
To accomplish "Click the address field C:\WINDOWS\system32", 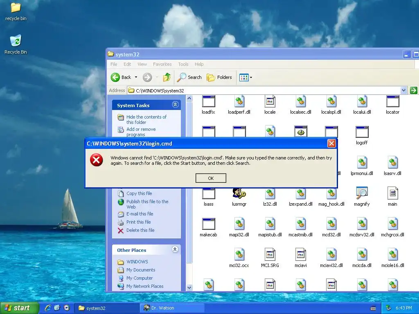I will point(264,90).
